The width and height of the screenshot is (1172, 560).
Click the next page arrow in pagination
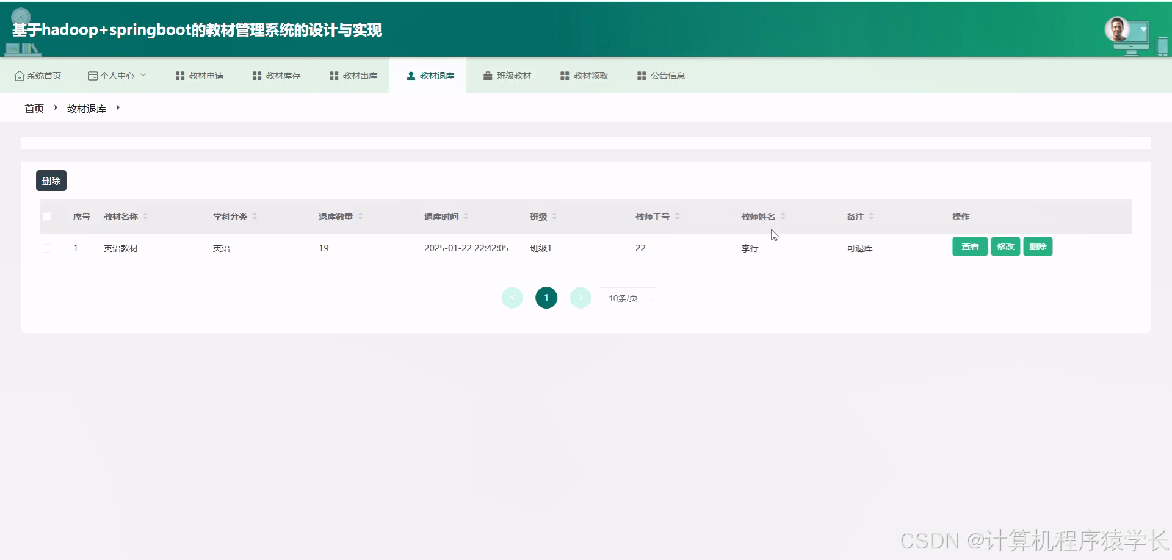[x=580, y=298]
